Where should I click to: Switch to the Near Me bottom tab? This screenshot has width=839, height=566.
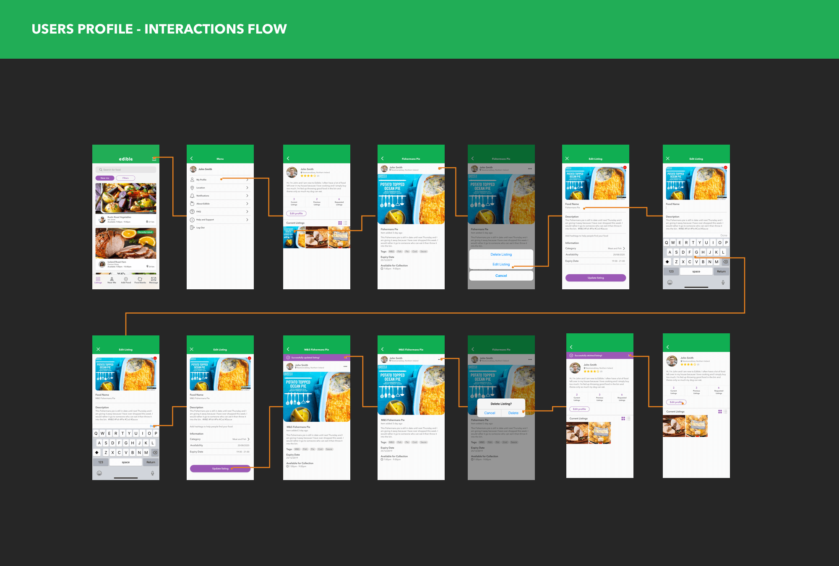[112, 280]
